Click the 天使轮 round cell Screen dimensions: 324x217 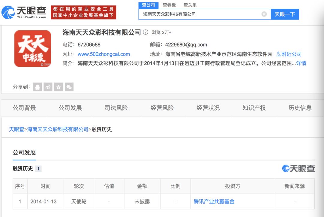pos(79,201)
